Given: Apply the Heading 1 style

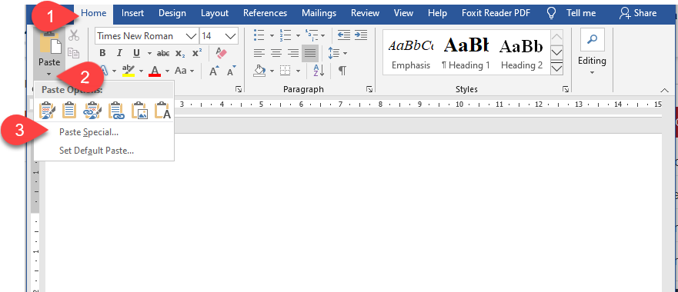Looking at the screenshot, I should pyautogui.click(x=466, y=53).
